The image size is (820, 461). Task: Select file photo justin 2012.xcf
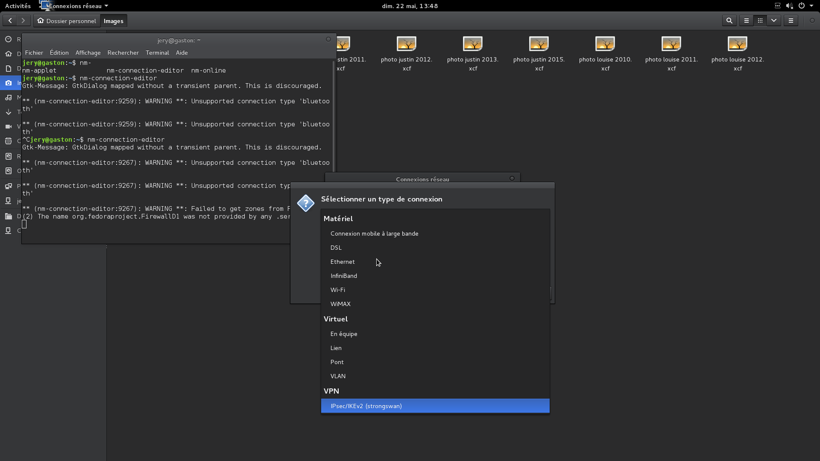[x=407, y=53]
